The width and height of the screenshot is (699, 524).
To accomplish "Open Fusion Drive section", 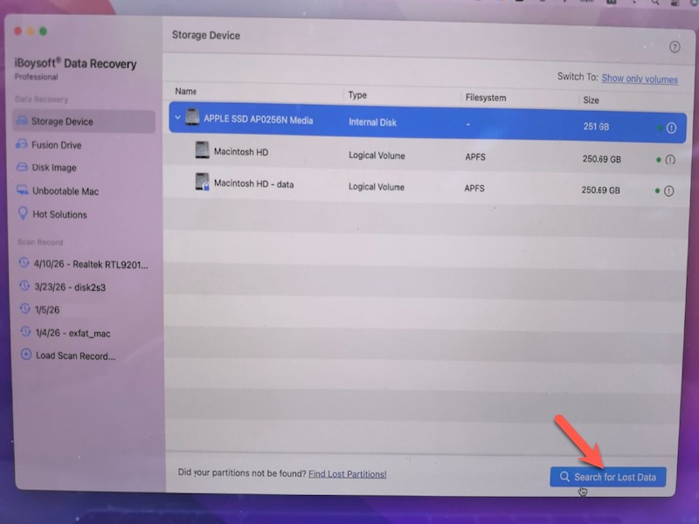I will point(56,145).
